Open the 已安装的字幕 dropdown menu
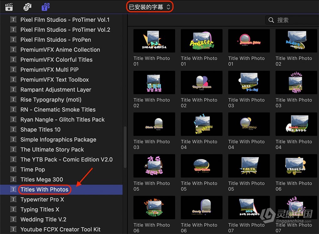The image size is (319, 234). (x=150, y=7)
